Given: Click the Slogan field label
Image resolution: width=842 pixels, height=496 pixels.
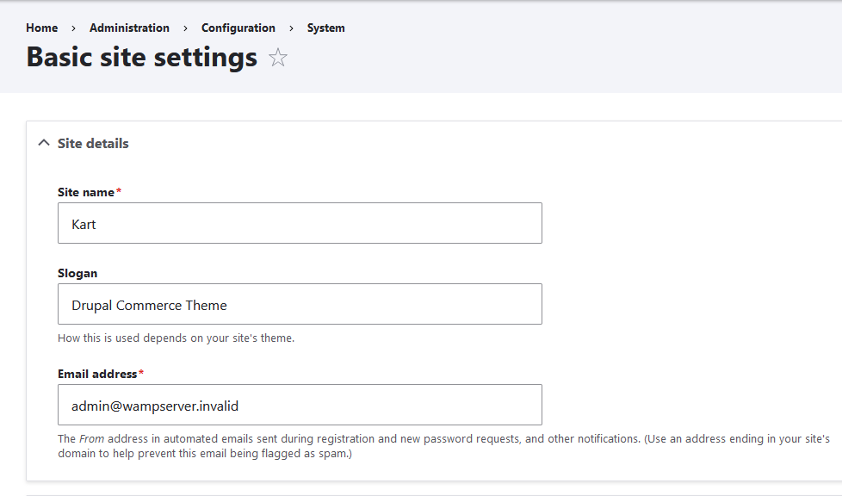Looking at the screenshot, I should pyautogui.click(x=77, y=273).
